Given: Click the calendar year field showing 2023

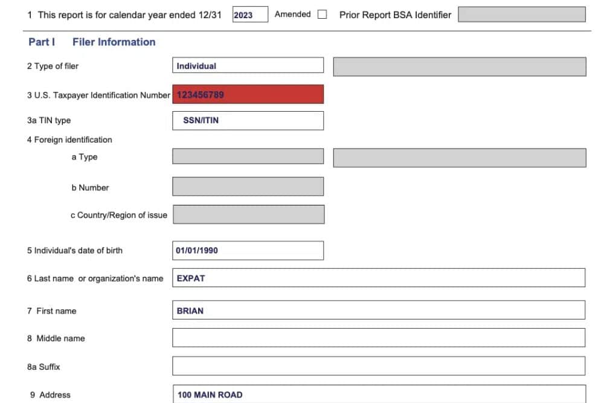Looking at the screenshot, I should point(249,15).
